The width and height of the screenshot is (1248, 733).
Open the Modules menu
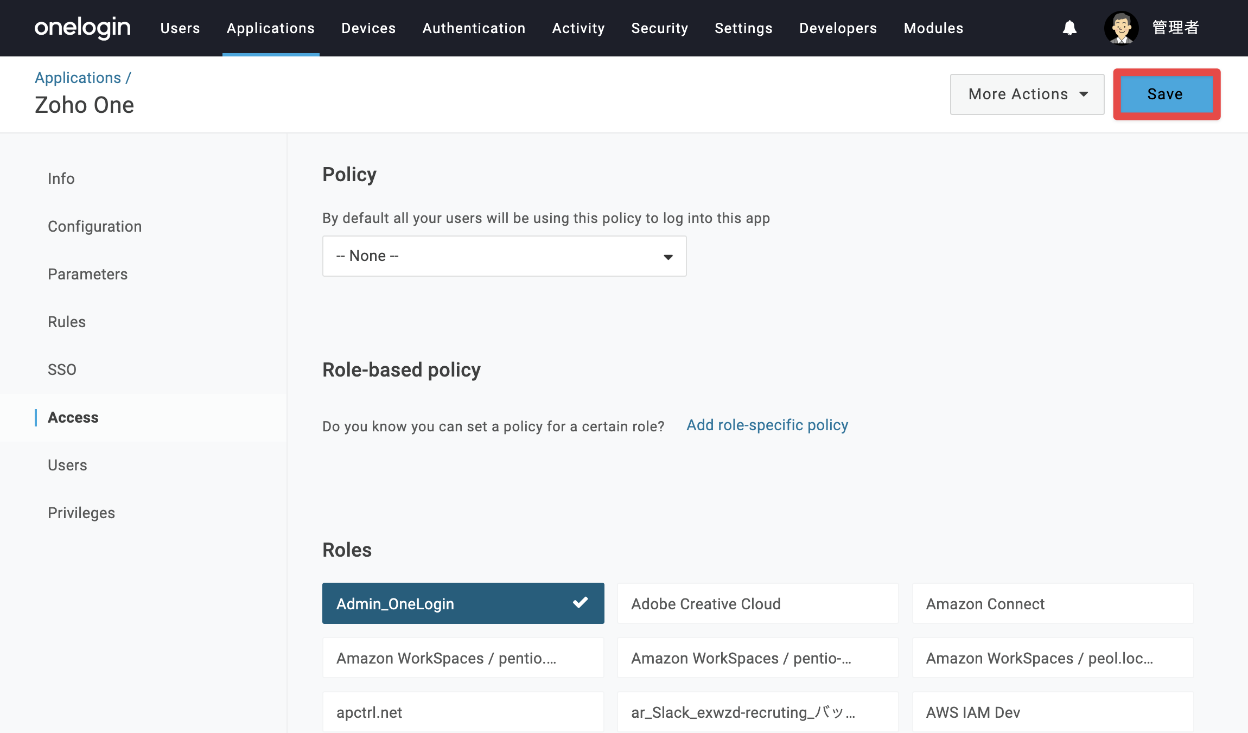(x=933, y=28)
